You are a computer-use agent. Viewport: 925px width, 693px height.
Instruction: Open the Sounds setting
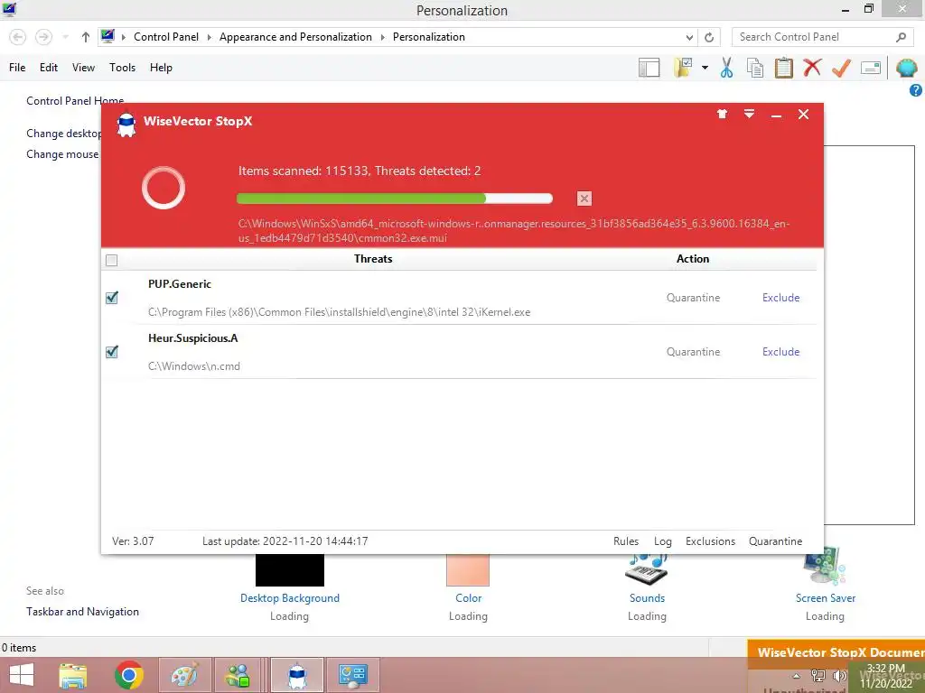(647, 598)
